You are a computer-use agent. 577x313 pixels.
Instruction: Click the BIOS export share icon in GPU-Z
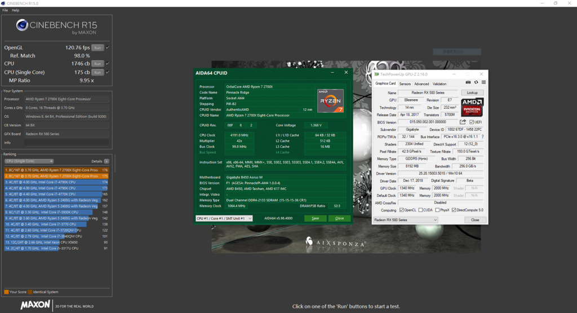coord(463,122)
